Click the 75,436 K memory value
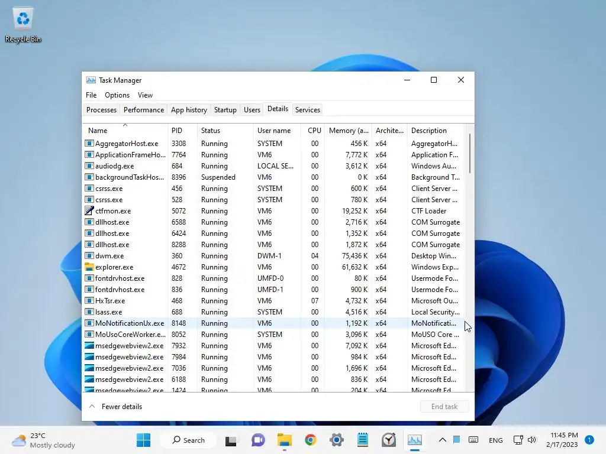The image size is (606, 454). tap(354, 255)
